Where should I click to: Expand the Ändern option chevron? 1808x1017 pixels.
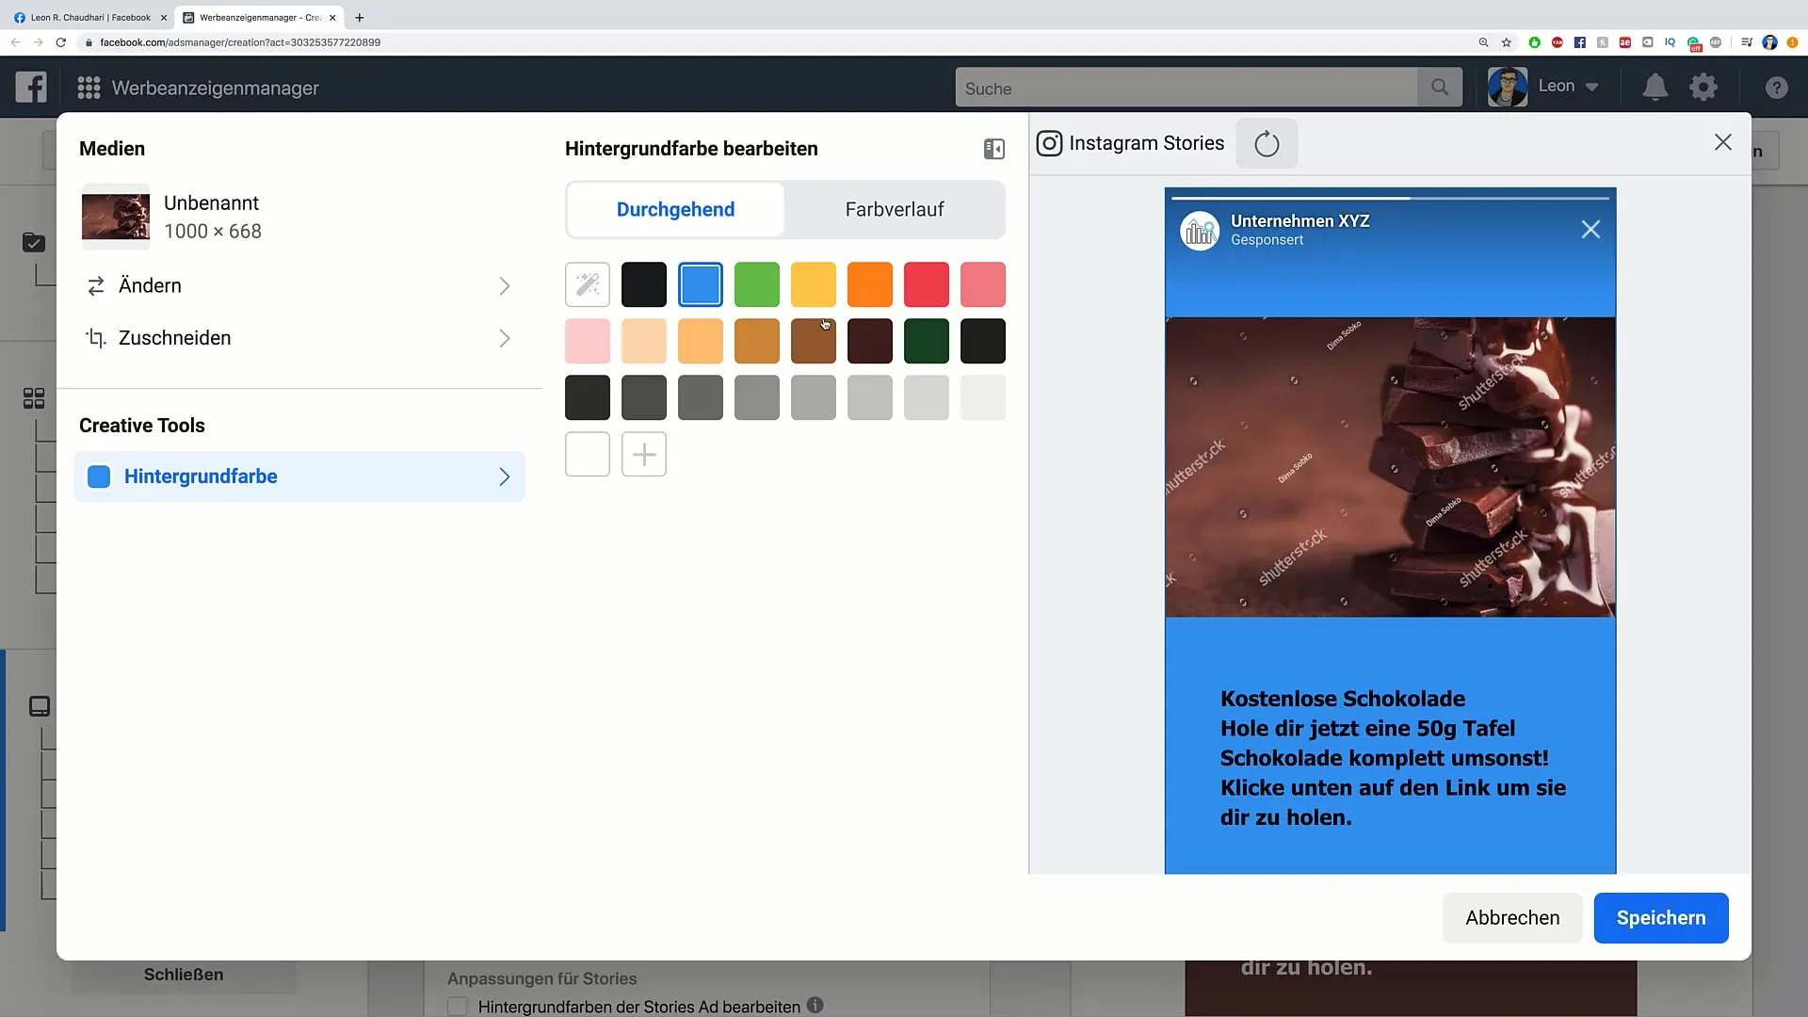click(505, 286)
